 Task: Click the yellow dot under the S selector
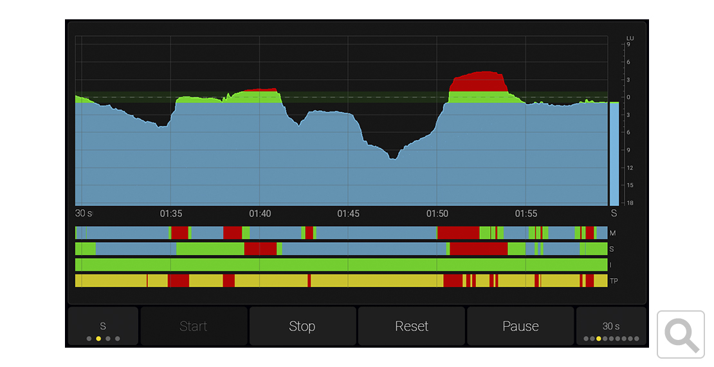98,339
